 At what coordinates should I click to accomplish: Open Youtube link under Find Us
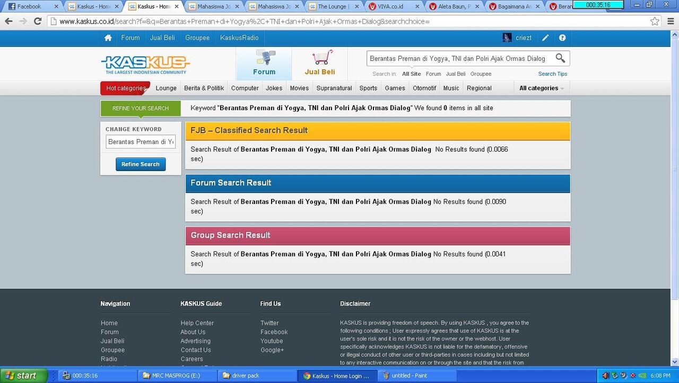pos(272,341)
